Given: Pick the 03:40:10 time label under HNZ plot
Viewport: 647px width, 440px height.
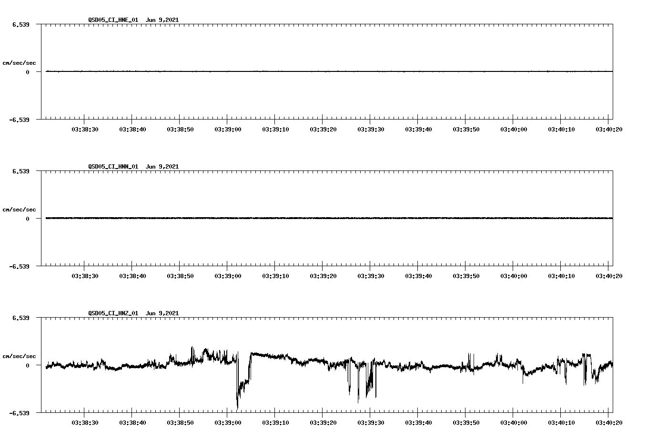Looking at the screenshot, I should 561,422.
